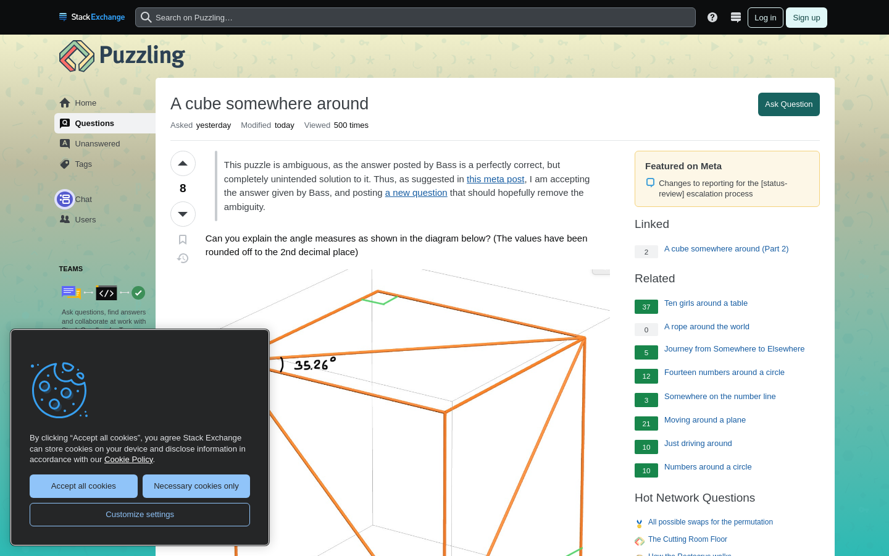The image size is (889, 556).
Task: Click the 'Hot Network Questions' heading
Action: pos(695,498)
